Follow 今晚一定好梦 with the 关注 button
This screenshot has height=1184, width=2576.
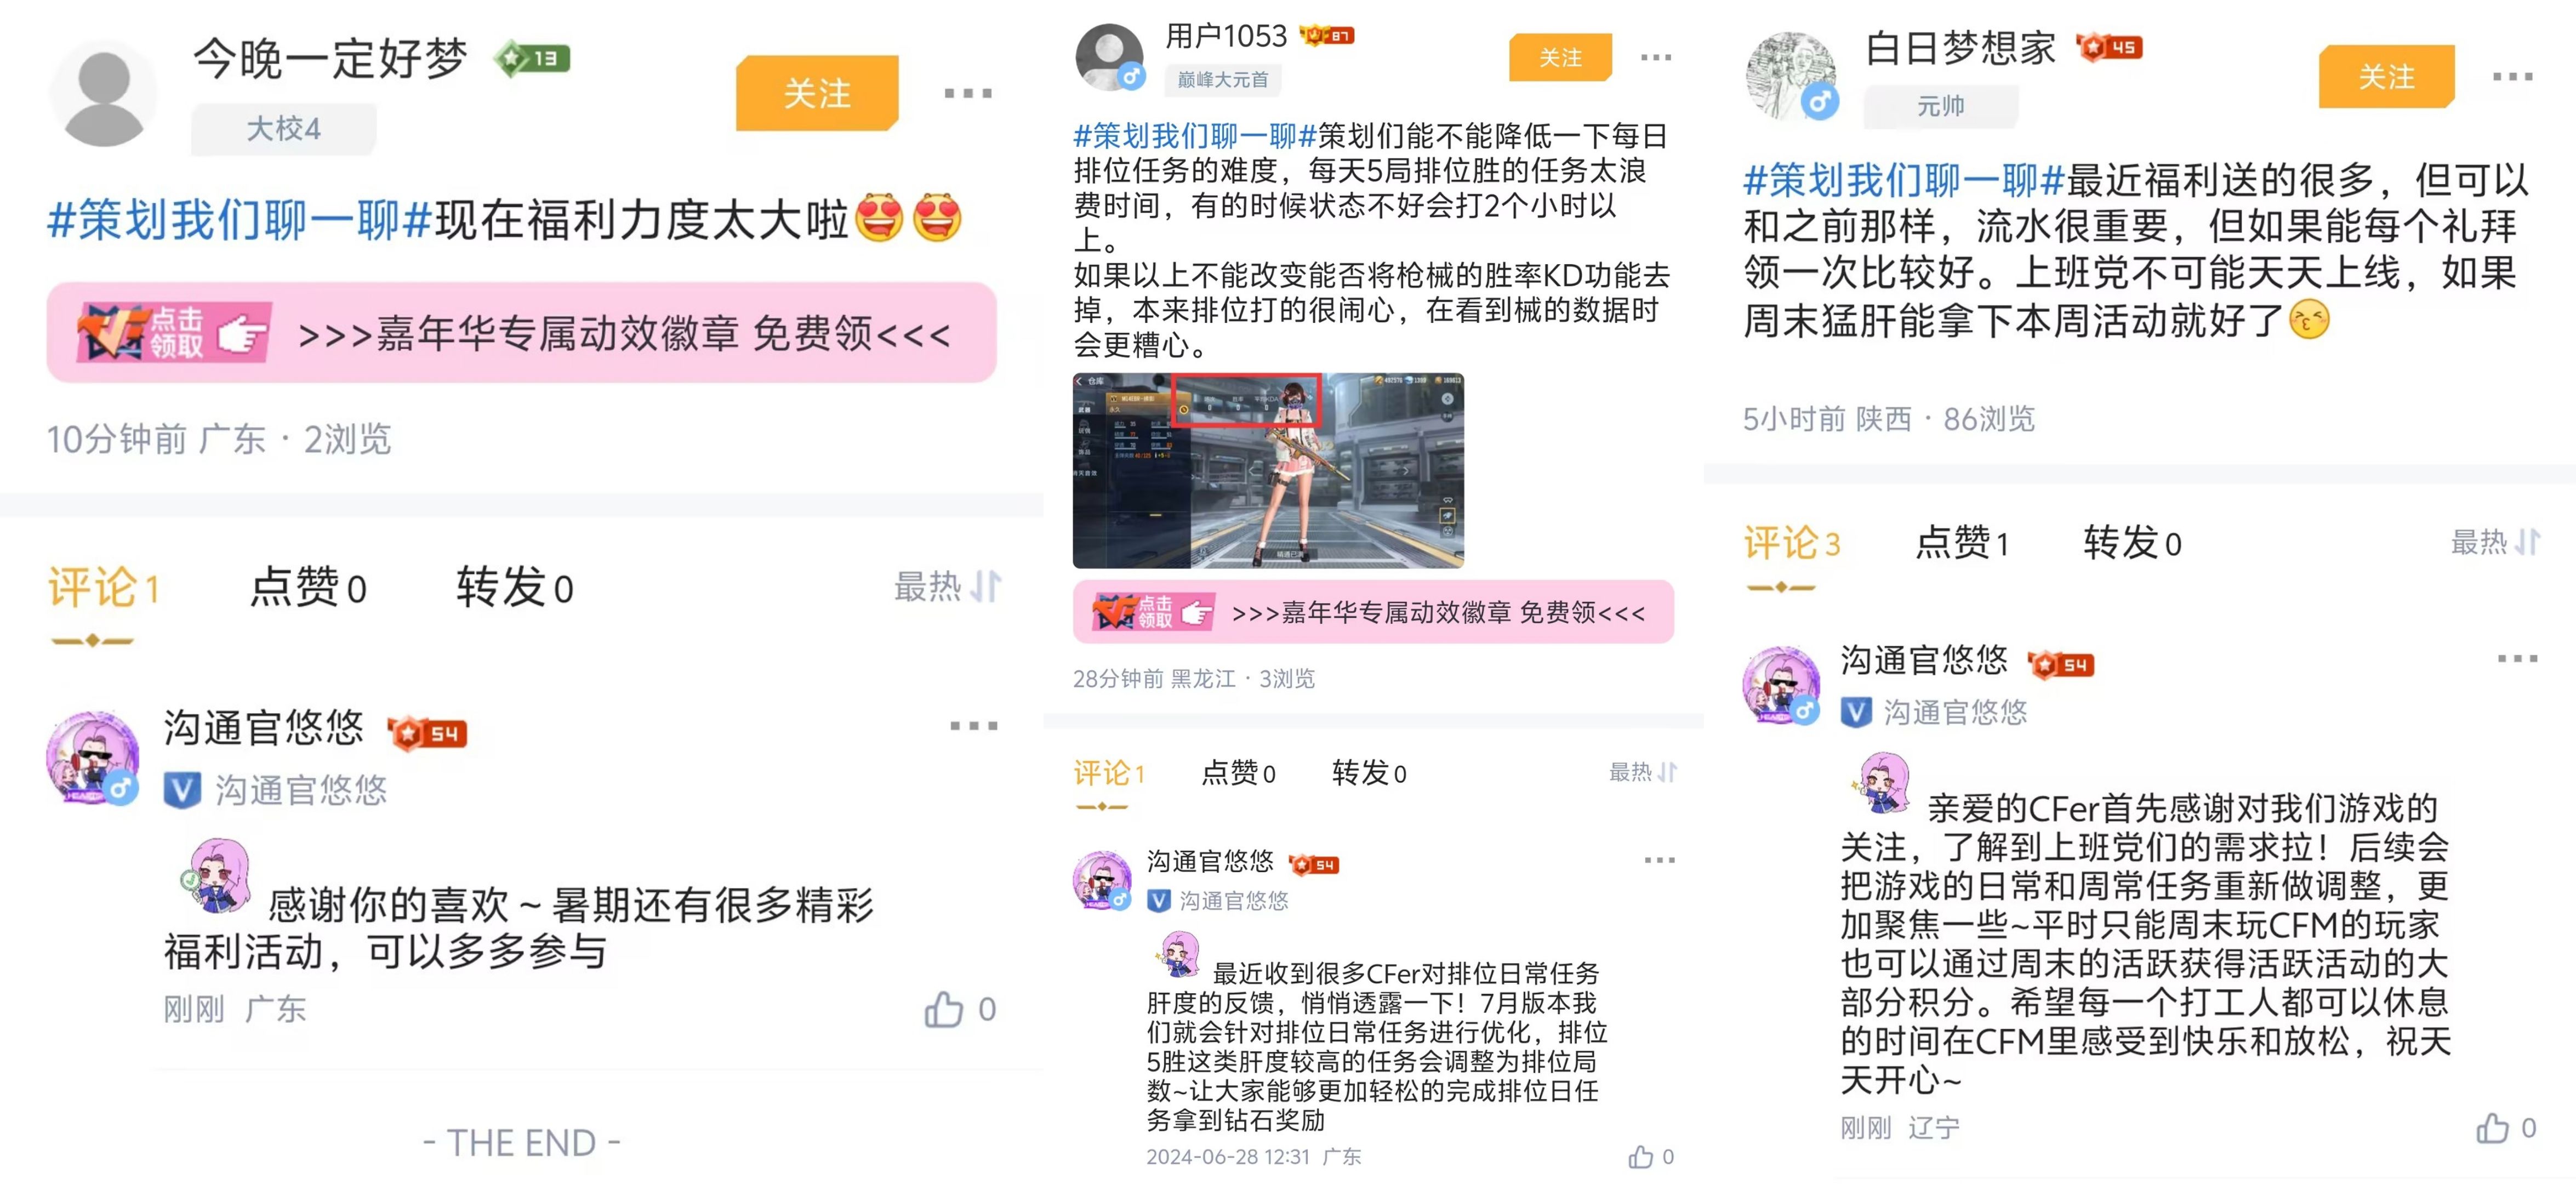click(817, 93)
